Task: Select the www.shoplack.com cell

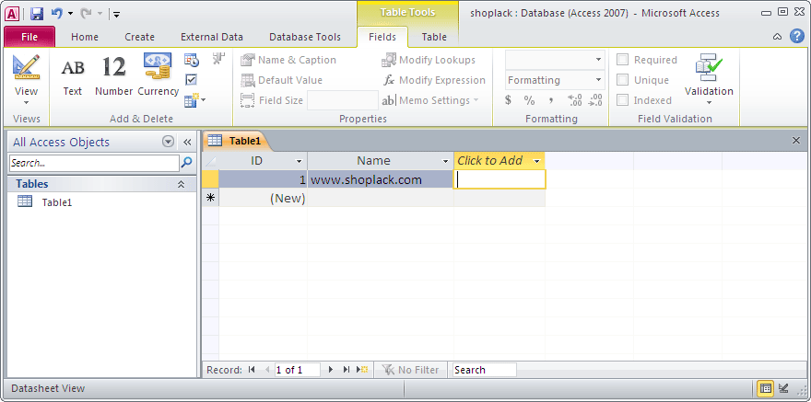Action: [x=380, y=179]
